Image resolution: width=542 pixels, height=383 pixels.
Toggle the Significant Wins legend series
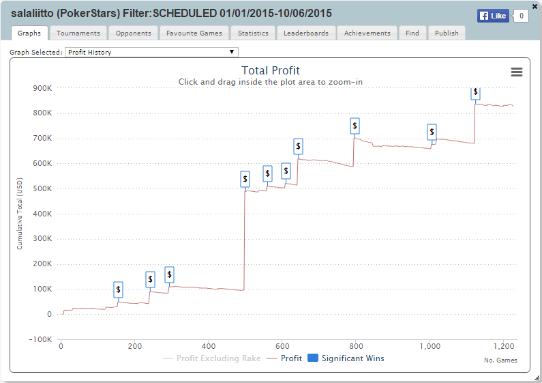click(346, 358)
